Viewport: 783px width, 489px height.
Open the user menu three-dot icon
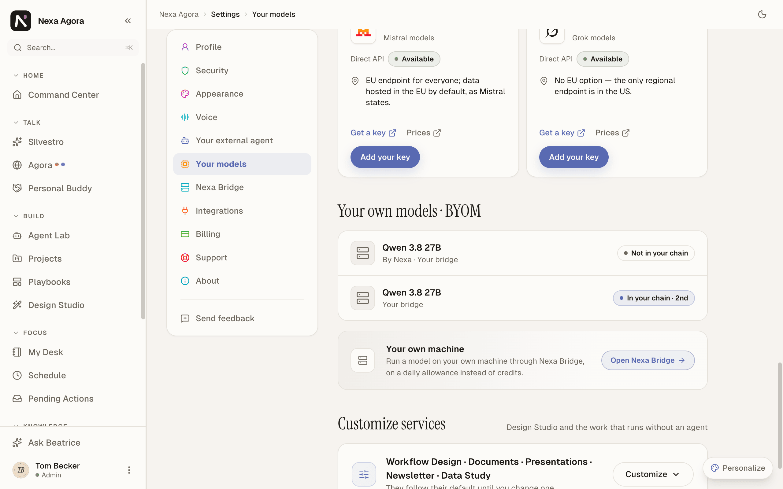point(129,470)
